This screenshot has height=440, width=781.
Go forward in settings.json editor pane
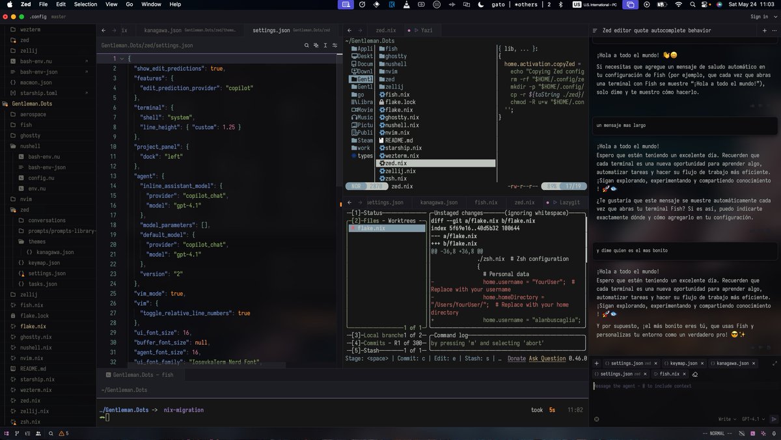pos(115,30)
